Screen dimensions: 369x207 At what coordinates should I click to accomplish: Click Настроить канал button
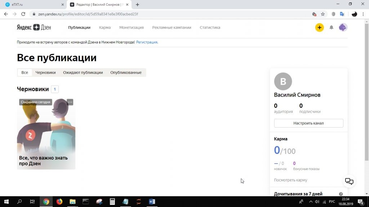[308, 123]
